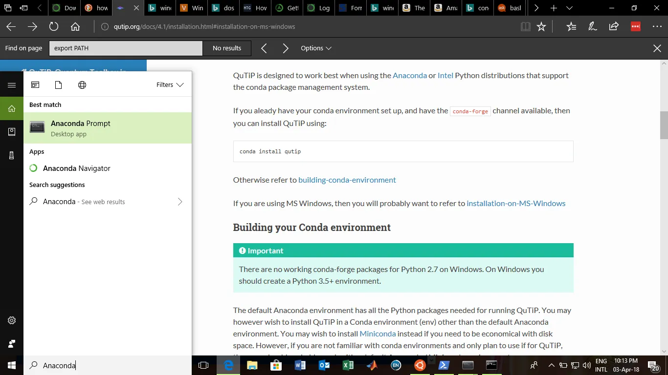Switch to the 'Log' browser tab
This screenshot has height=375, width=668.
(x=319, y=8)
